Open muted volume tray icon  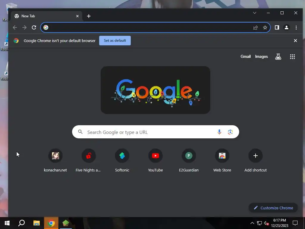266,223
